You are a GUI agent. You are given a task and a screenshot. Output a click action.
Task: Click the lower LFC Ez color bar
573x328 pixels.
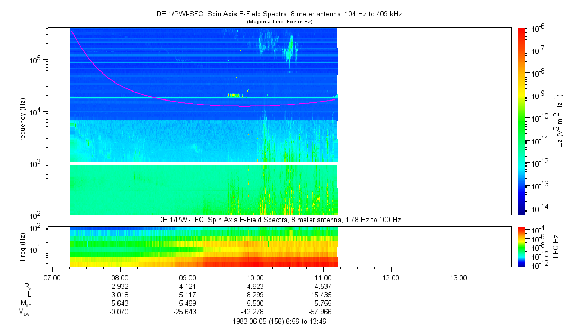pyautogui.click(x=522, y=246)
